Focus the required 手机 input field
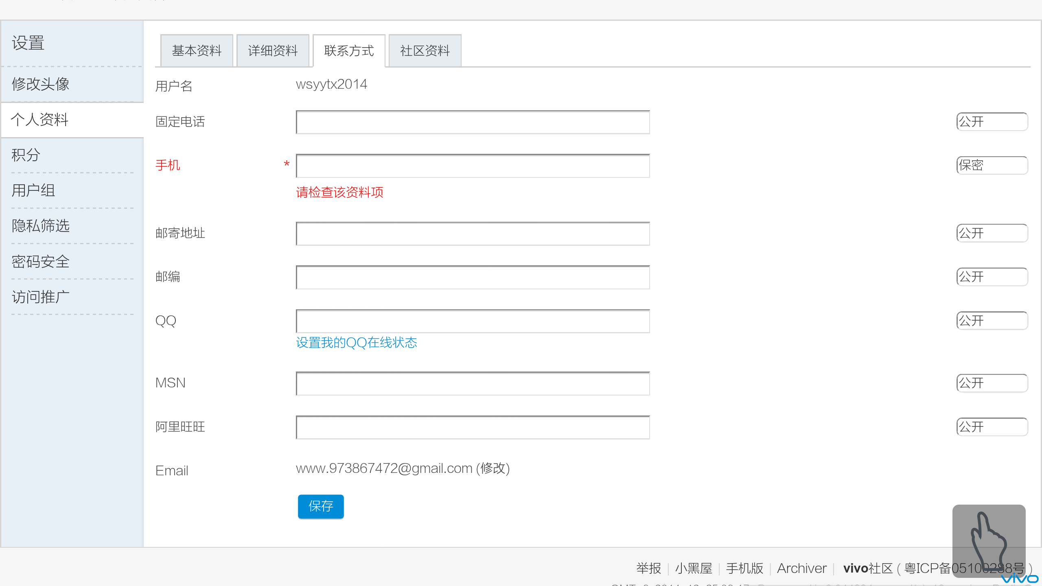 [473, 166]
